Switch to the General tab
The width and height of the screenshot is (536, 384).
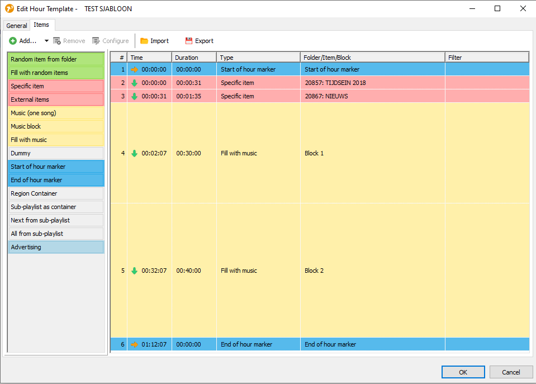(16, 26)
